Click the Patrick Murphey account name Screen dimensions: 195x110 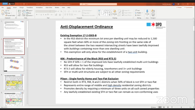coord(167,4)
